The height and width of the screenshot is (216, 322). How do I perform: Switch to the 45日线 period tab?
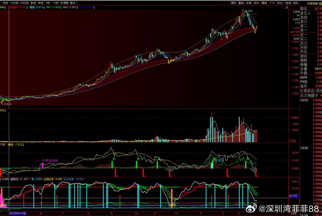pos(24,3)
